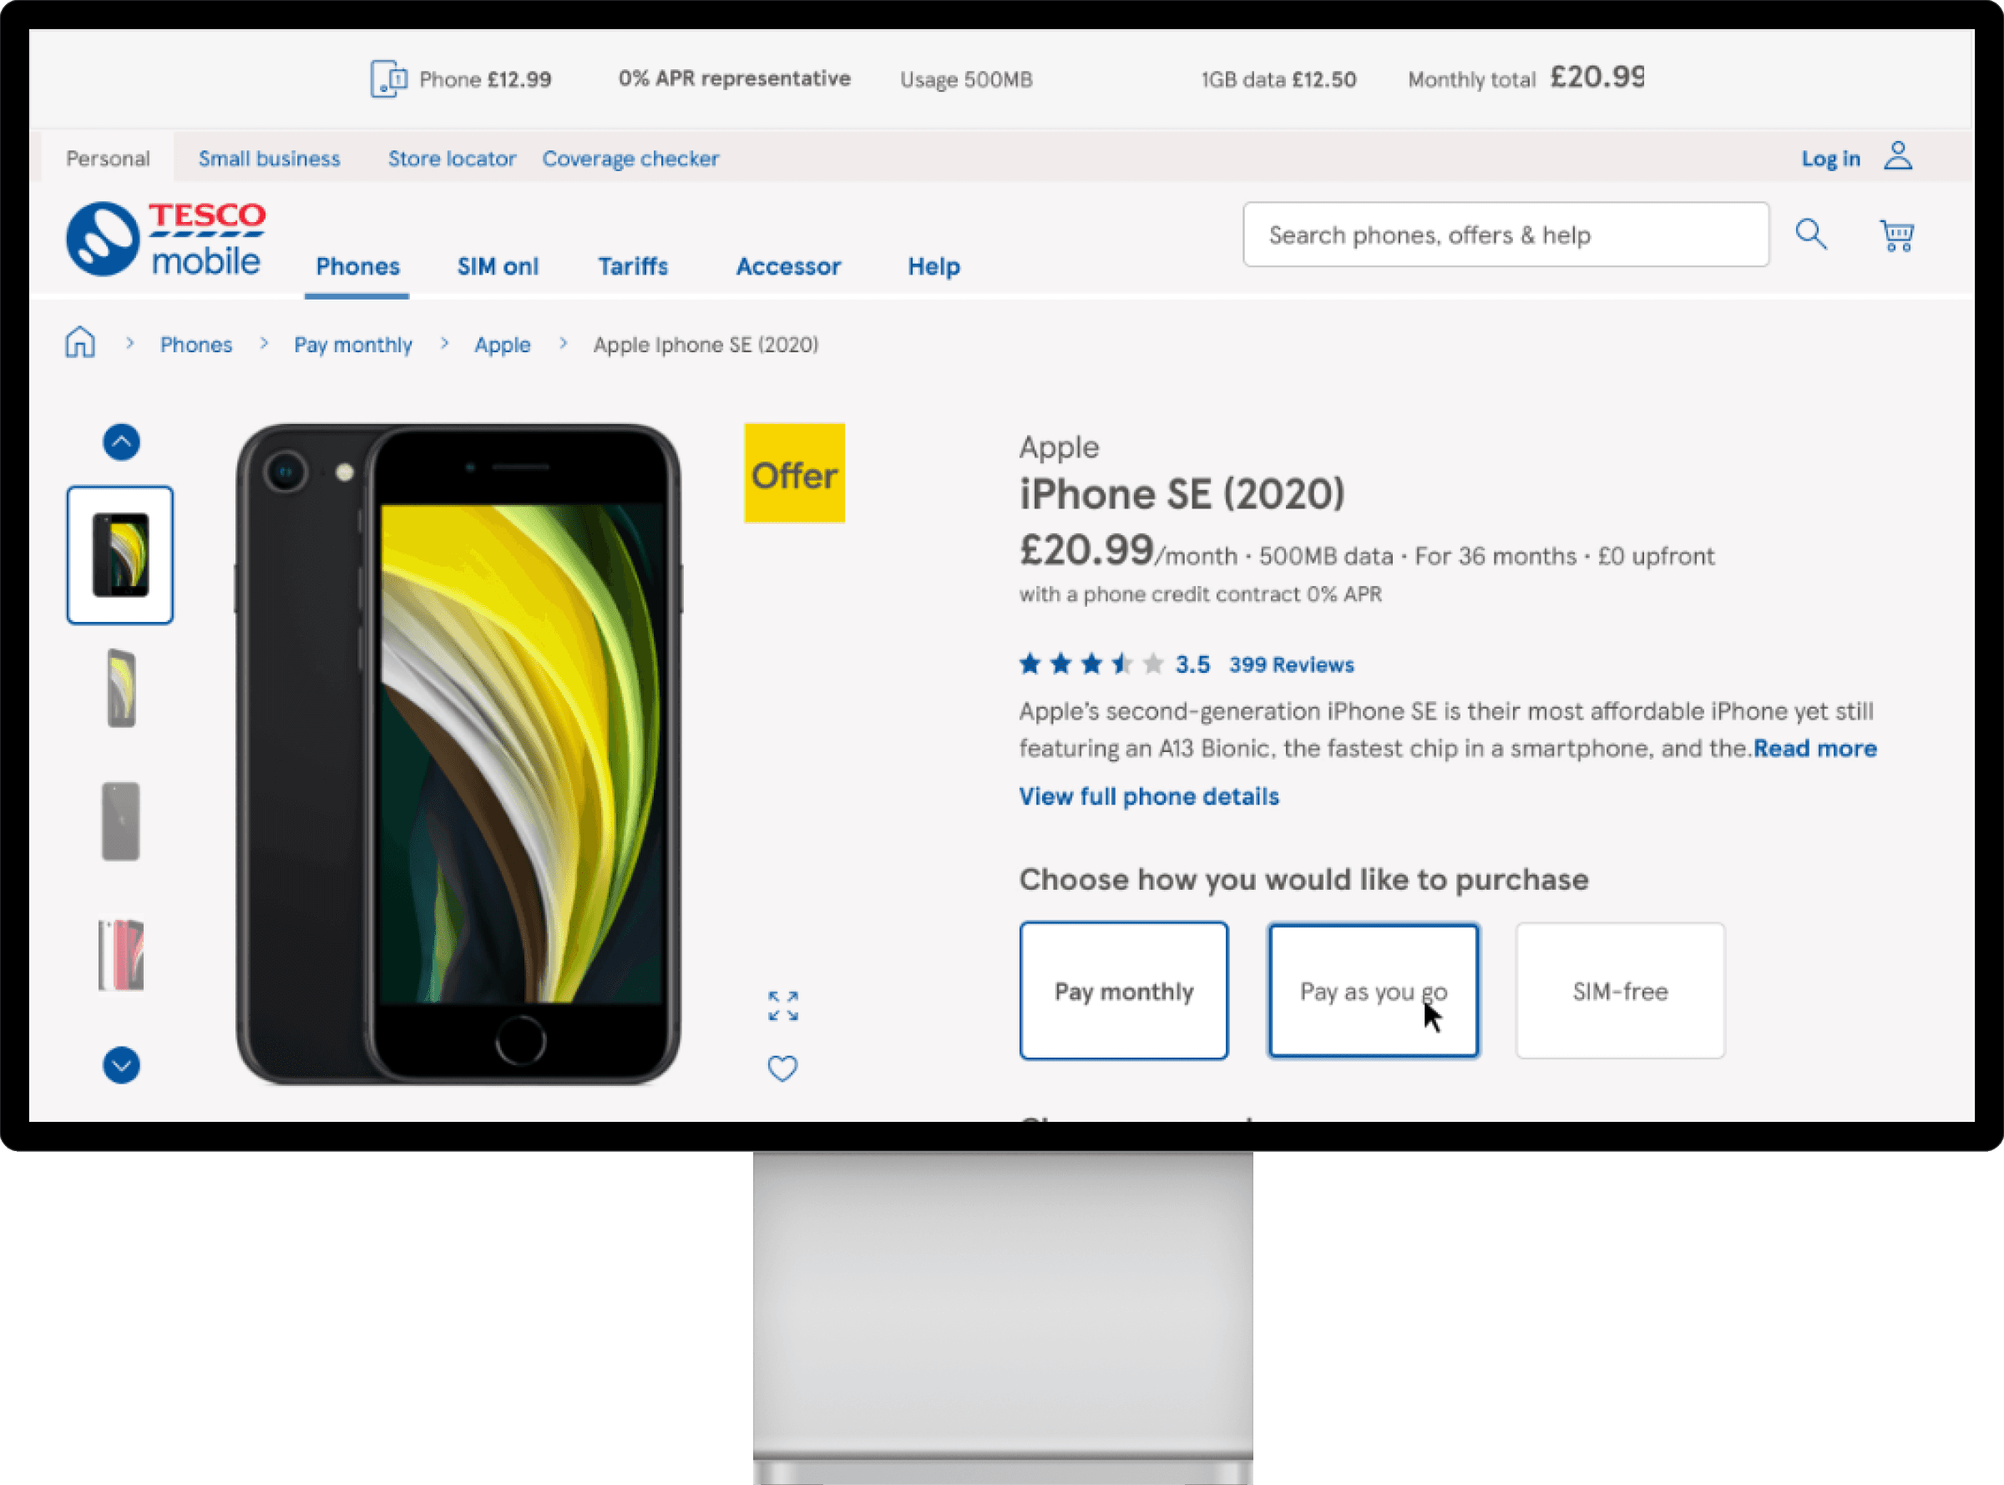Click the 399 Reviews link
Image resolution: width=2004 pixels, height=1485 pixels.
tap(1291, 664)
